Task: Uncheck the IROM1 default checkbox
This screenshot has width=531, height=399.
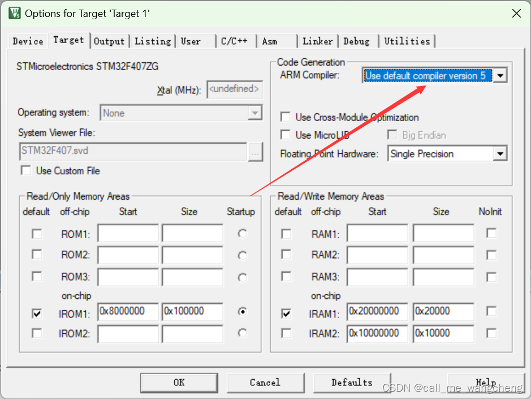Action: [x=37, y=314]
